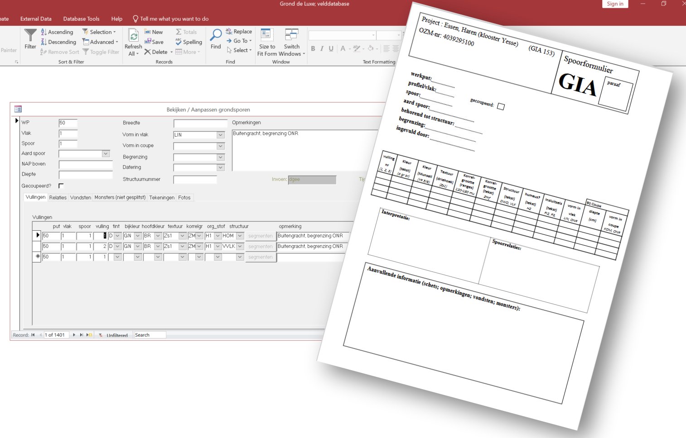Sort records Ascending
The image size is (686, 438).
point(57,32)
